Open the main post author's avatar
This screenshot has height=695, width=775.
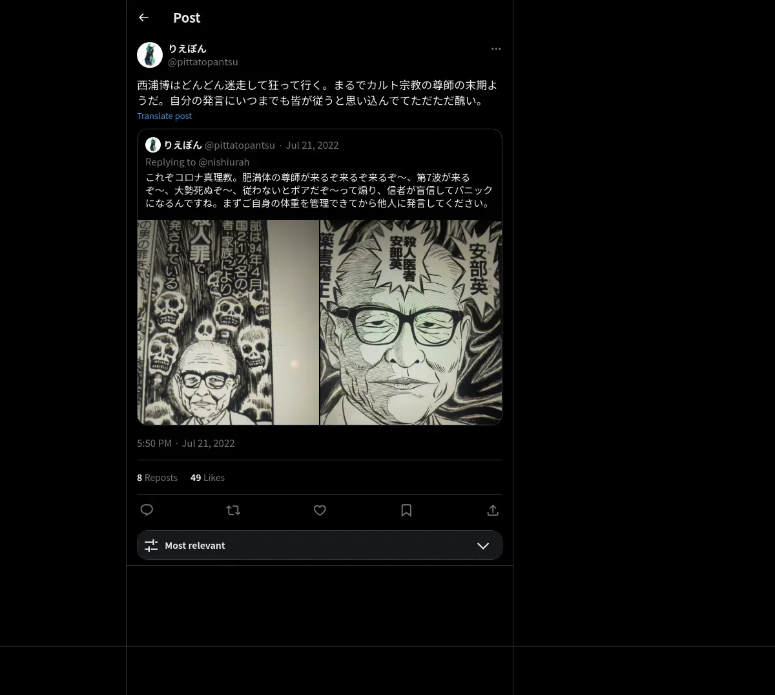point(150,55)
